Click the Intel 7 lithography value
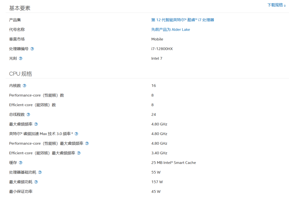 tap(157, 58)
